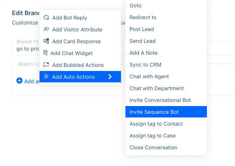
Task: Choose Sync to CRM
Action: (x=166, y=65)
